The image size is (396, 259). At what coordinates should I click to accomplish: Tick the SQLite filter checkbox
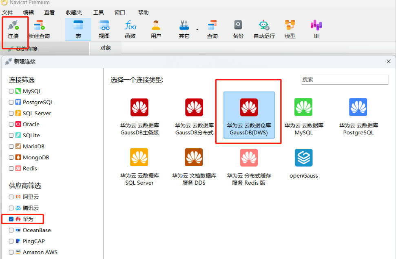(x=11, y=135)
